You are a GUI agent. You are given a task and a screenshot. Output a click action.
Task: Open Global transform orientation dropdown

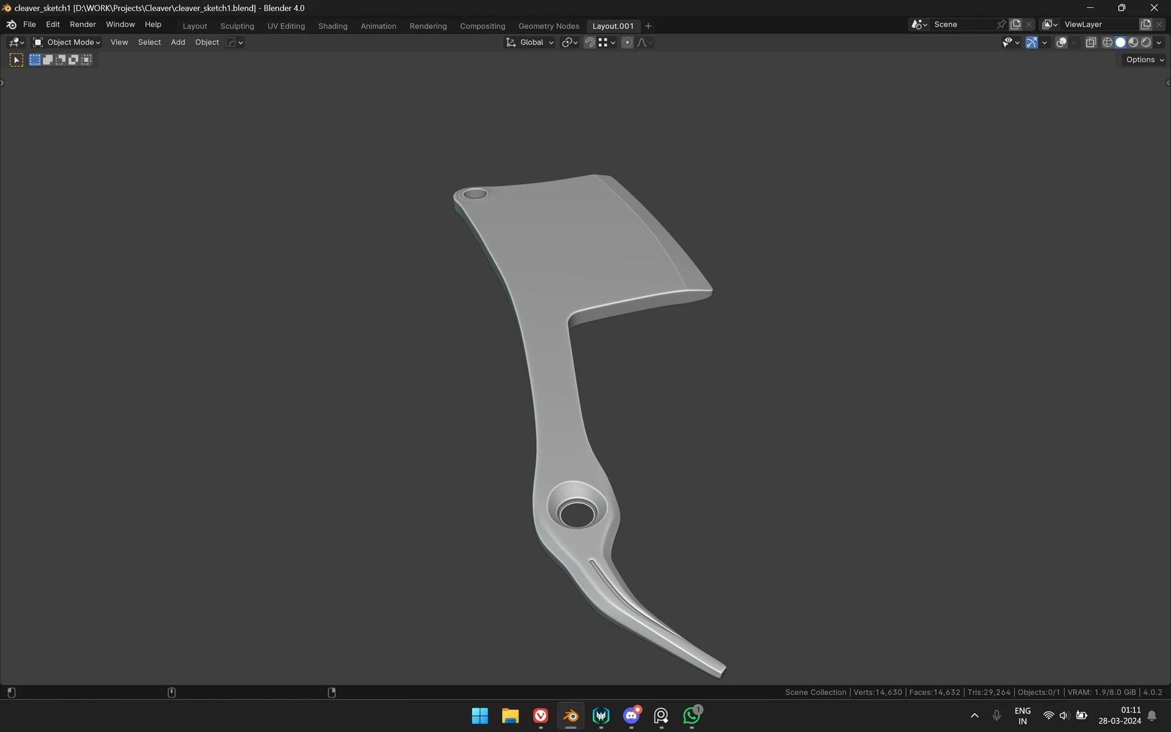click(529, 42)
